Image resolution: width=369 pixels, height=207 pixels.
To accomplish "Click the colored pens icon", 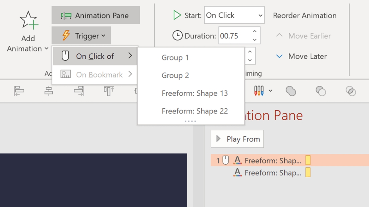I will 259,90.
